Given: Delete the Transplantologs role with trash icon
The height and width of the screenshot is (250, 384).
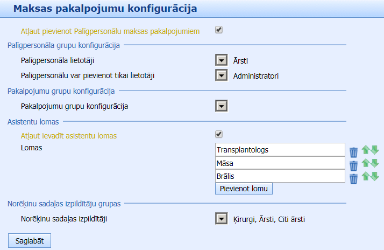Looking at the screenshot, I should tap(353, 152).
